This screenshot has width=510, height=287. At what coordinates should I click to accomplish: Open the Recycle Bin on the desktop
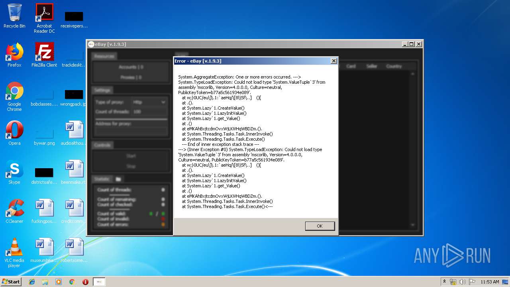pos(14,16)
